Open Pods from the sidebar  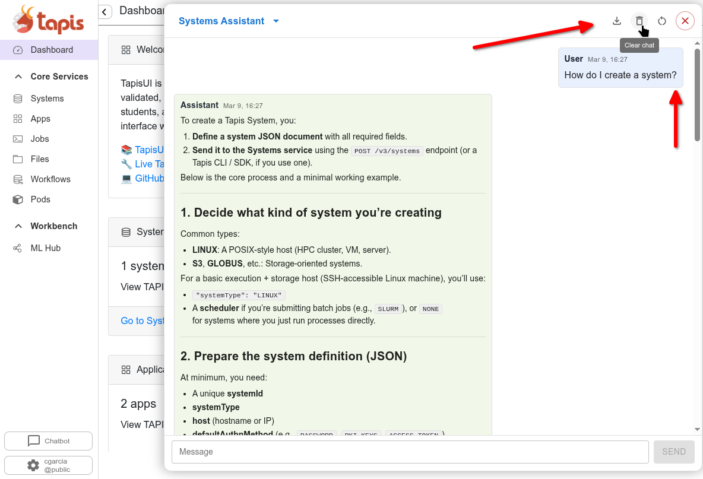pos(40,199)
